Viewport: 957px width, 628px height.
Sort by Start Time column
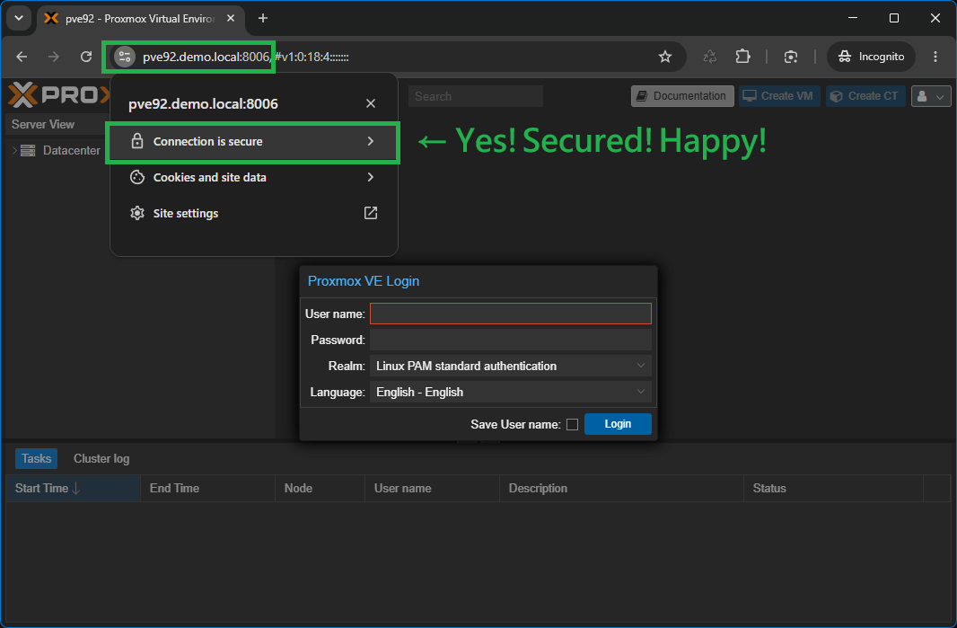tap(74, 488)
